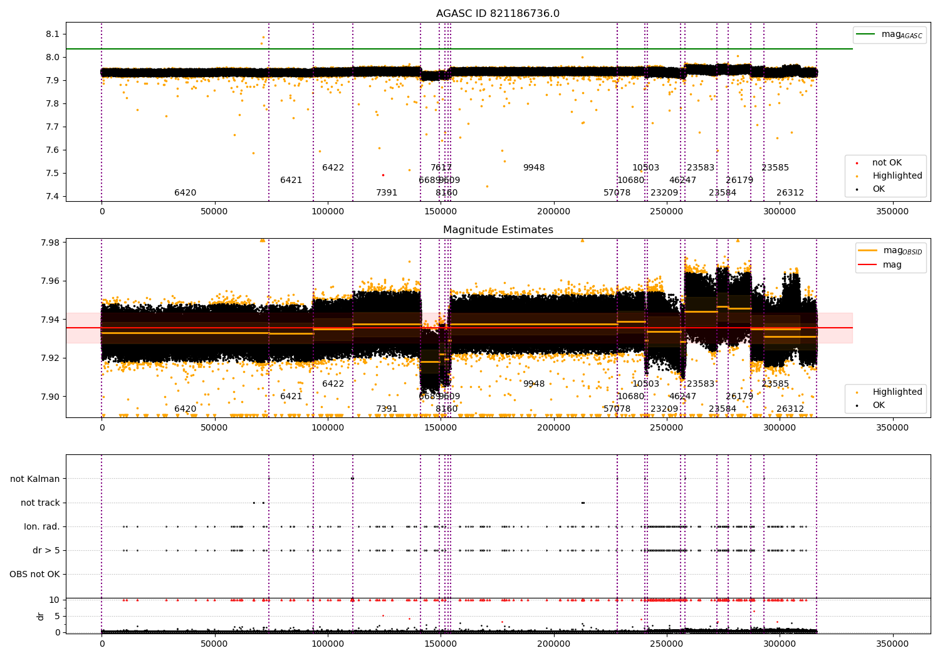This screenshot has height=658, width=940.
Task: Click the 7.98 y-axis tick label
Action: [50, 243]
